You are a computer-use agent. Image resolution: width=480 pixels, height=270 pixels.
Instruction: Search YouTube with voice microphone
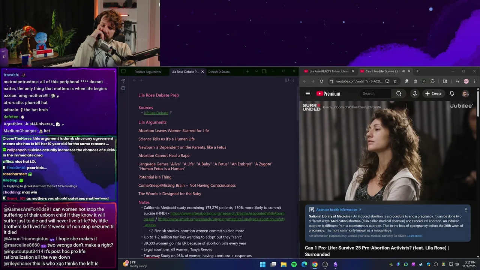tap(415, 94)
